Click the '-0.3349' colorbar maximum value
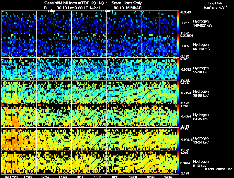This screenshot has width=234, height=178. coord(185,12)
